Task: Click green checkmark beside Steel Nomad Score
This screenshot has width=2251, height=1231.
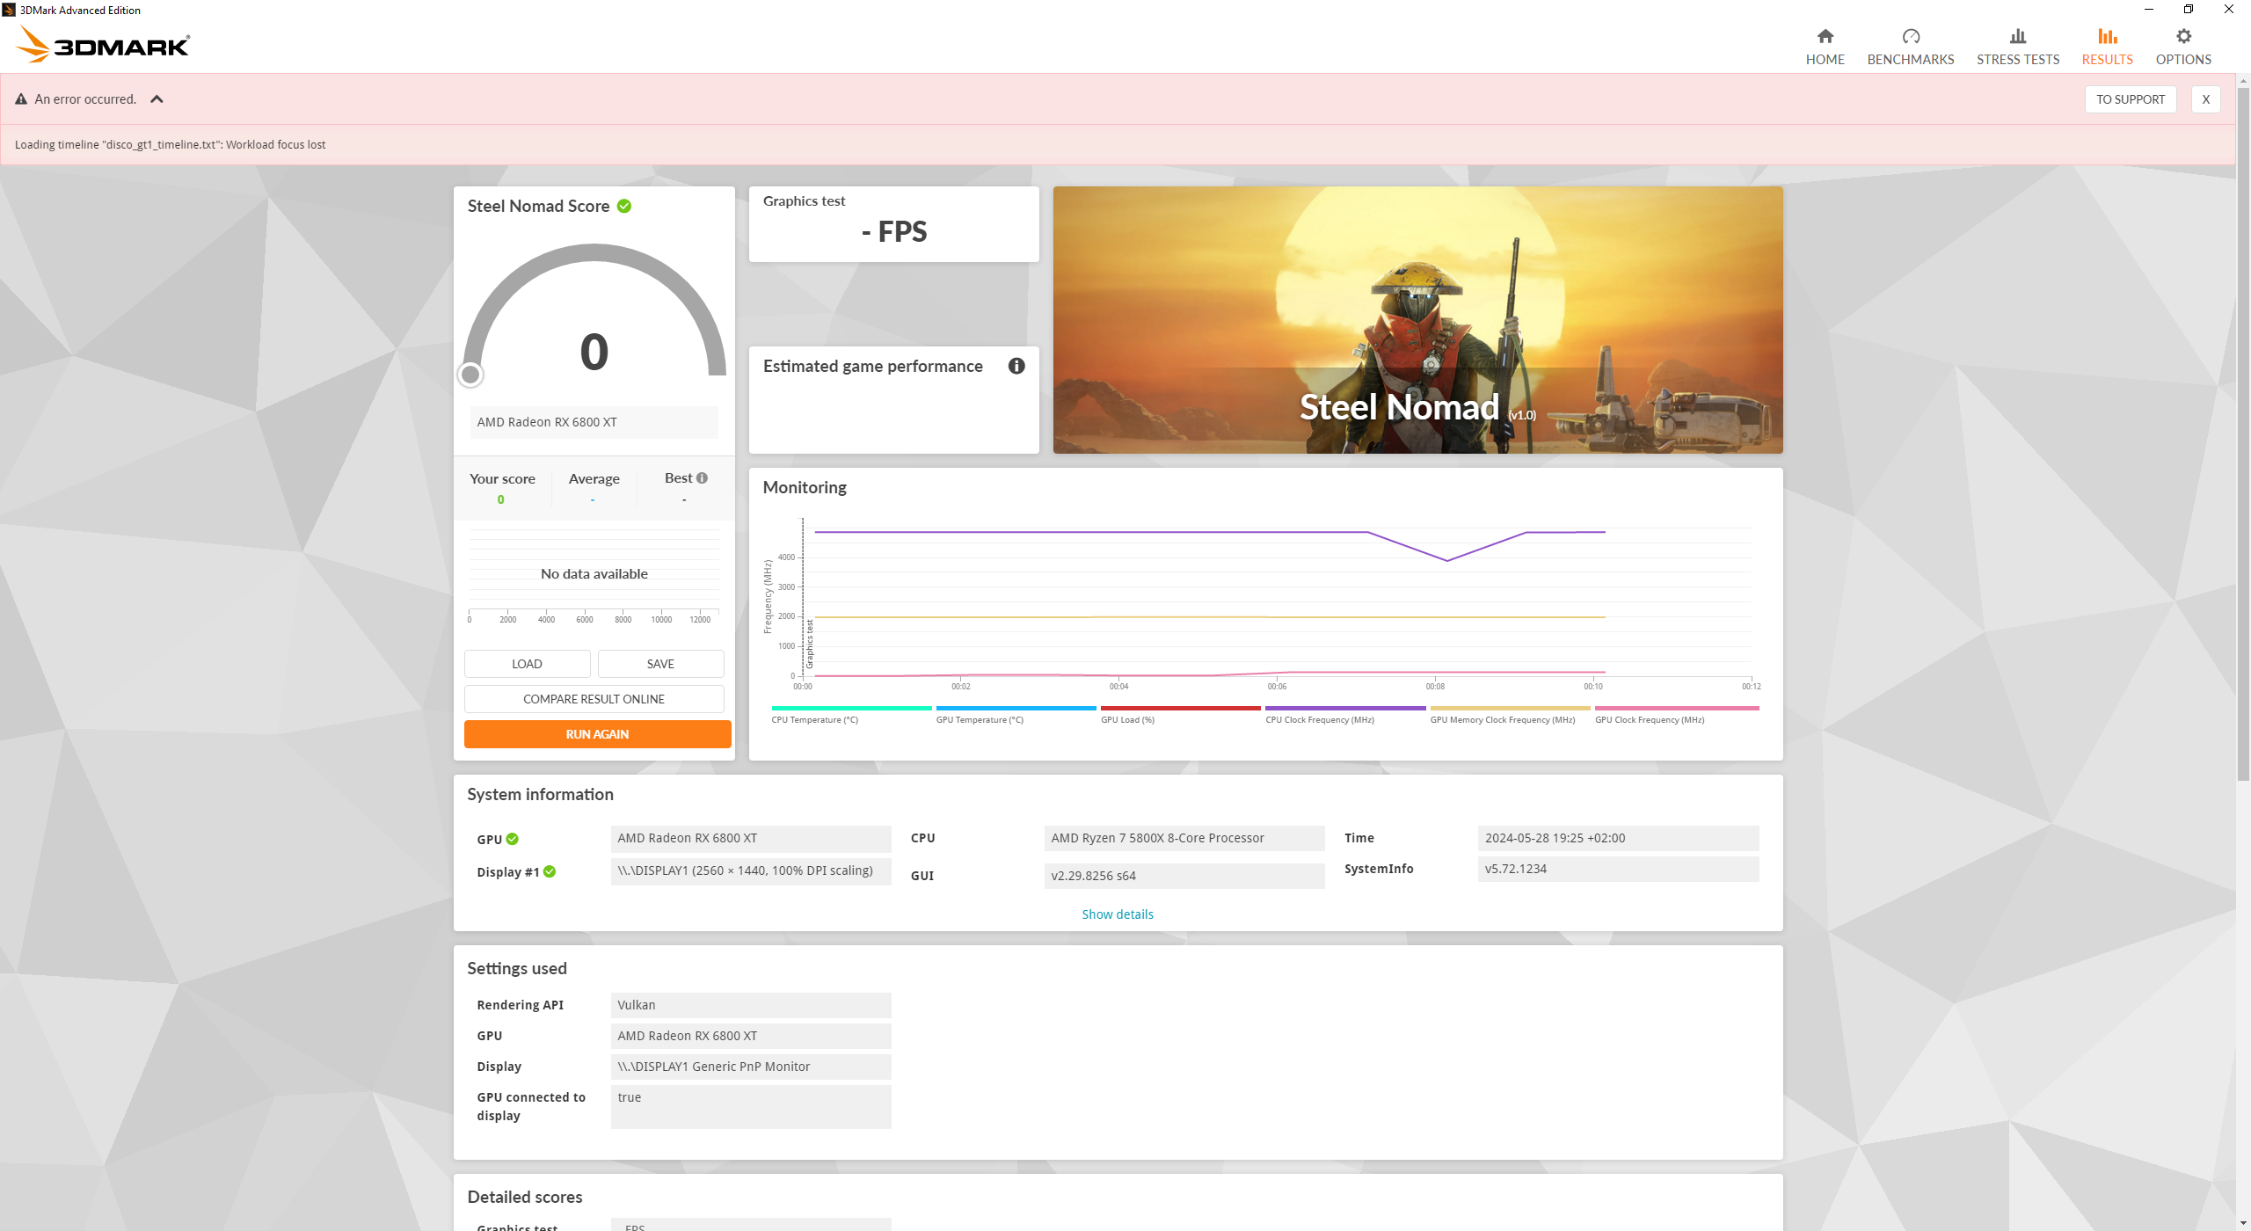Action: (x=624, y=206)
